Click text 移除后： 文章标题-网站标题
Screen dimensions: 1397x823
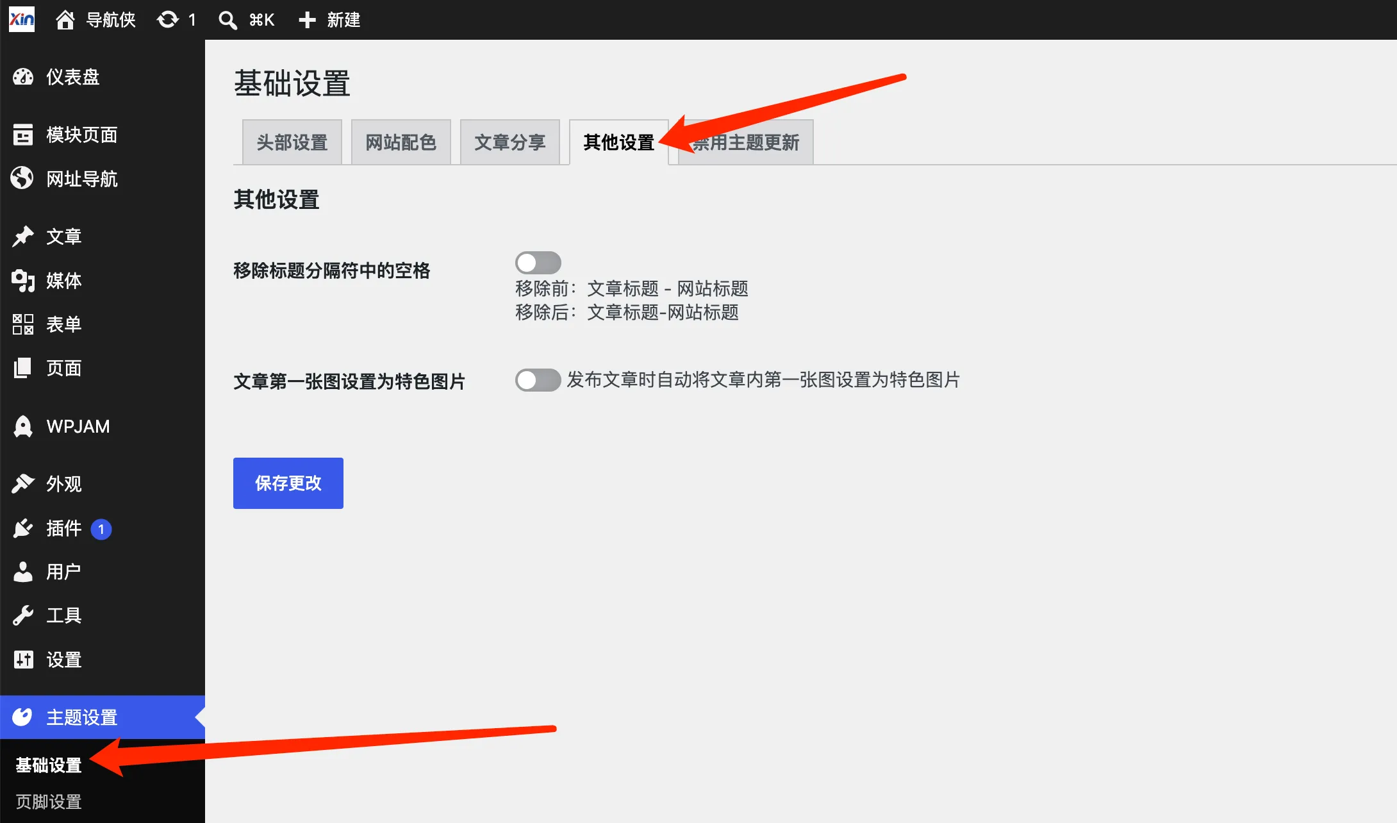[x=627, y=312]
